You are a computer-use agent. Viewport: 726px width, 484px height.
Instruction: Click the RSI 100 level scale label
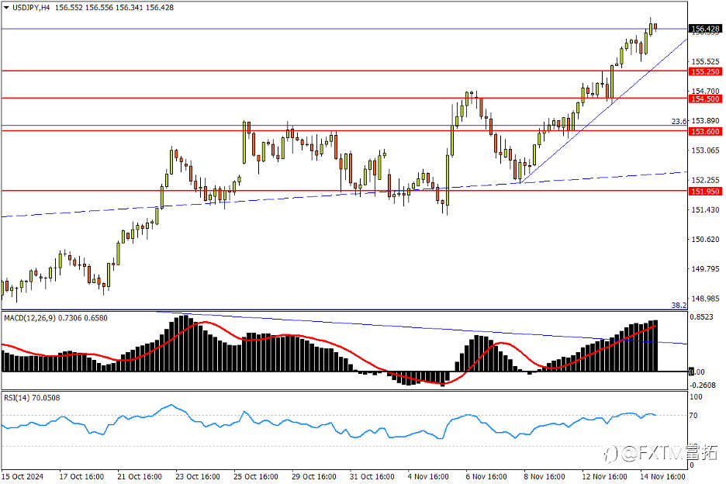696,397
